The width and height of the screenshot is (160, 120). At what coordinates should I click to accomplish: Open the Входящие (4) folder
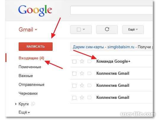(x=31, y=58)
